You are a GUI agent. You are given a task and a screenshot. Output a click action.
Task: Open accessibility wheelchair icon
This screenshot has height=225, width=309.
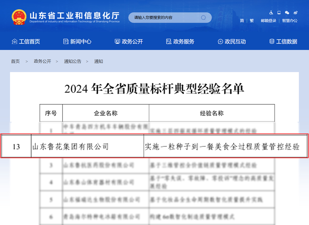pos(271,13)
